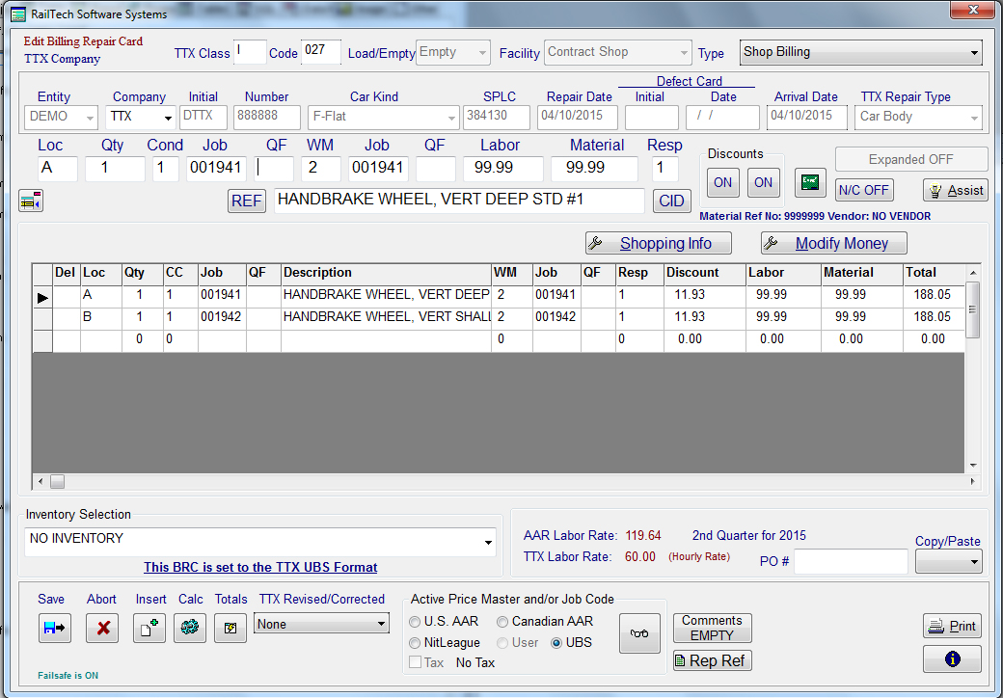
Task: Select the NitLeague radio option
Action: coord(416,643)
